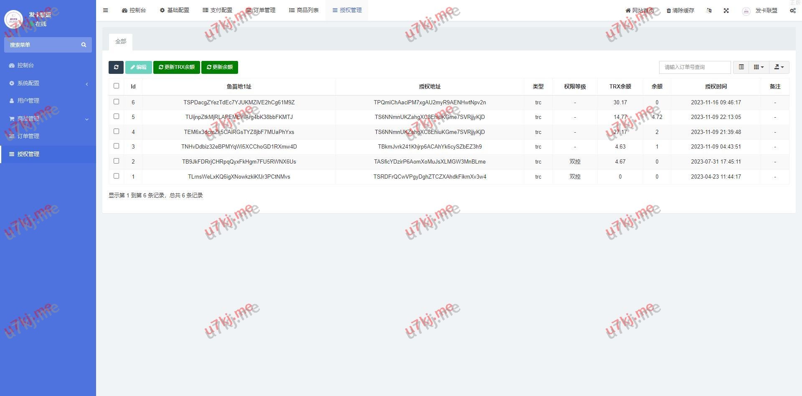The width and height of the screenshot is (802, 396).
Task: Click the dark refresh icon button above table
Action: 116,67
